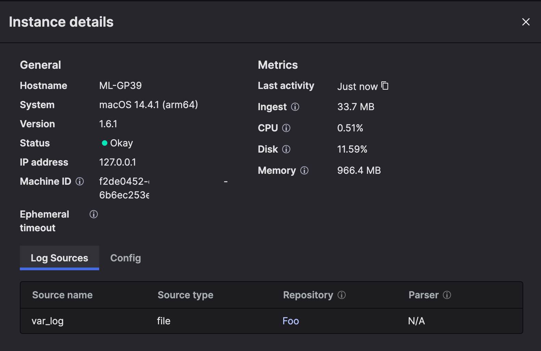Click the CPU info icon
This screenshot has width=541, height=351.
click(286, 128)
